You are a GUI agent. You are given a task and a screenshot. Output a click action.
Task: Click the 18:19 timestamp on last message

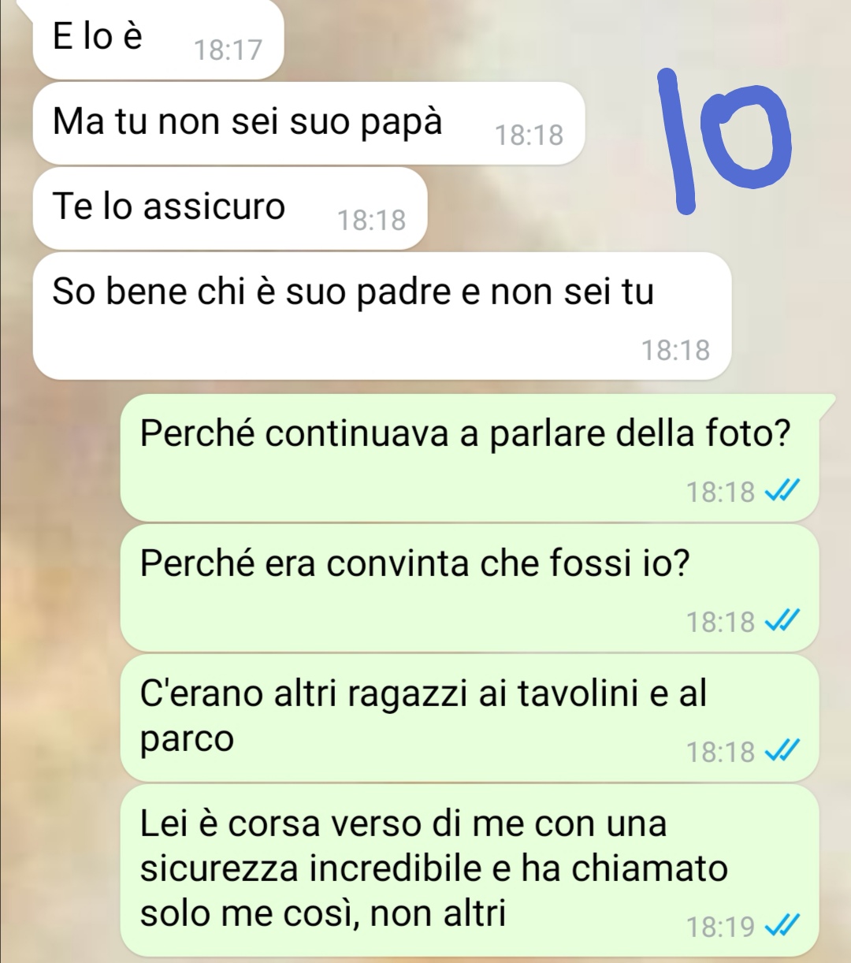click(720, 928)
